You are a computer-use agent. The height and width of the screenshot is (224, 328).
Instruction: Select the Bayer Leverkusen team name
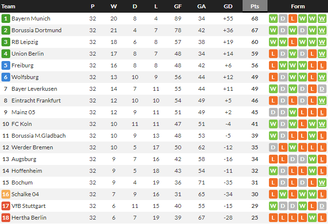pos(34,89)
